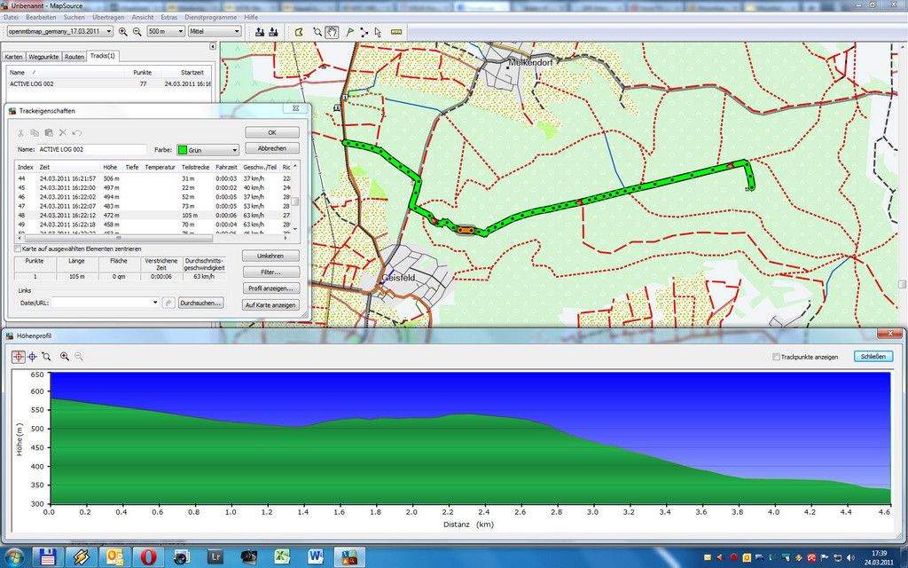The height and width of the screenshot is (568, 908).
Task: Zoom out of the map using the toolbar magnifier
Action: coord(137,31)
